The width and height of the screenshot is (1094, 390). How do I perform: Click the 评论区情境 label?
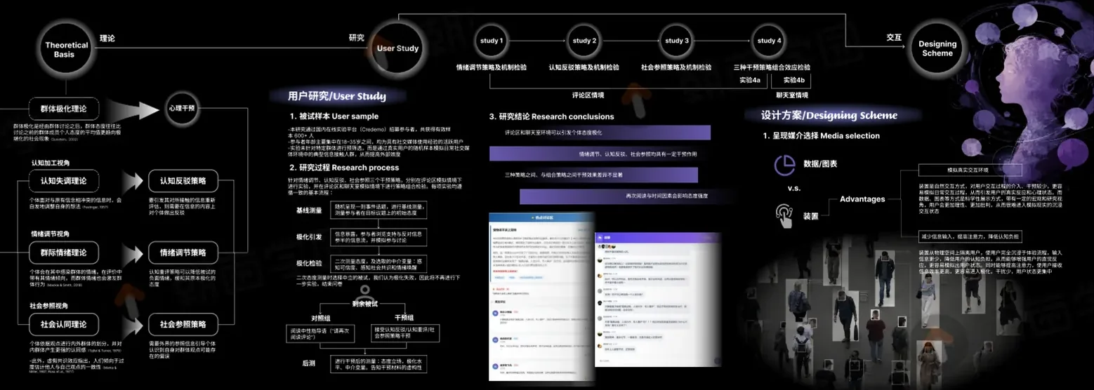click(588, 95)
